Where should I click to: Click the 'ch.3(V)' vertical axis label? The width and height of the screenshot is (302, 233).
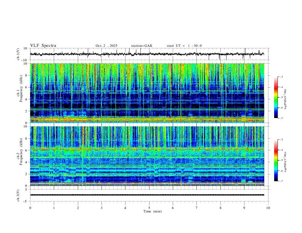[x=18, y=195]
